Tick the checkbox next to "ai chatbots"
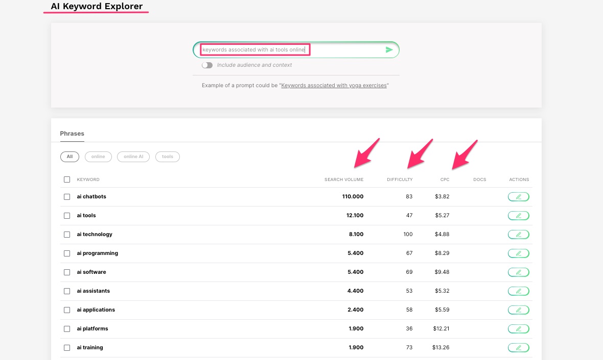The width and height of the screenshot is (603, 360). point(67,197)
